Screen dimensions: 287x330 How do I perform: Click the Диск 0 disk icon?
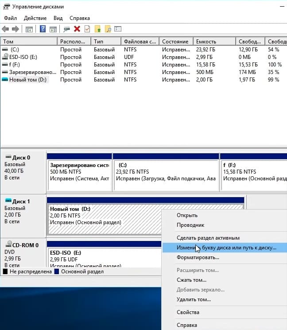[x=8, y=157]
